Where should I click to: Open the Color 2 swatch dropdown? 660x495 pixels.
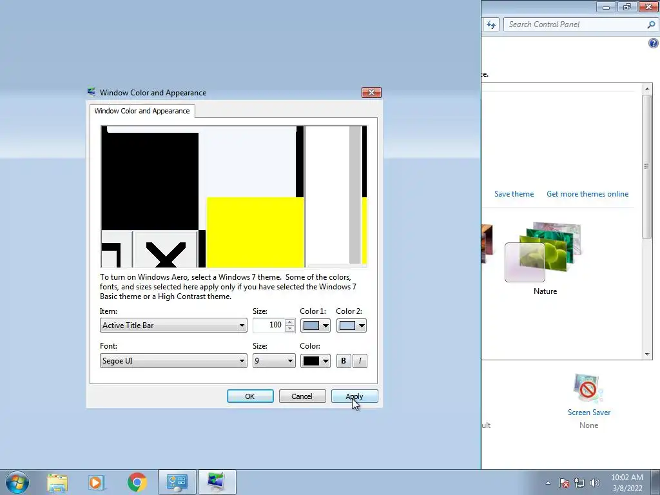(x=351, y=325)
